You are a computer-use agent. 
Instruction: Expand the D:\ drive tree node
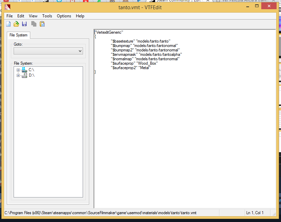[18, 75]
